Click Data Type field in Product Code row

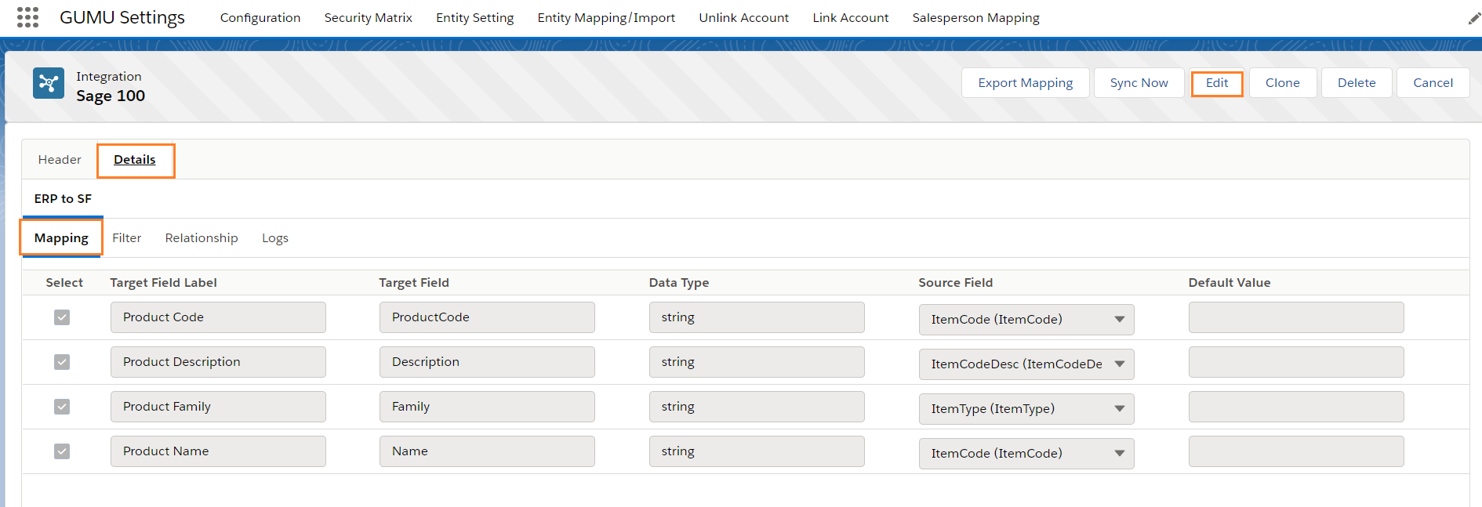(x=757, y=317)
